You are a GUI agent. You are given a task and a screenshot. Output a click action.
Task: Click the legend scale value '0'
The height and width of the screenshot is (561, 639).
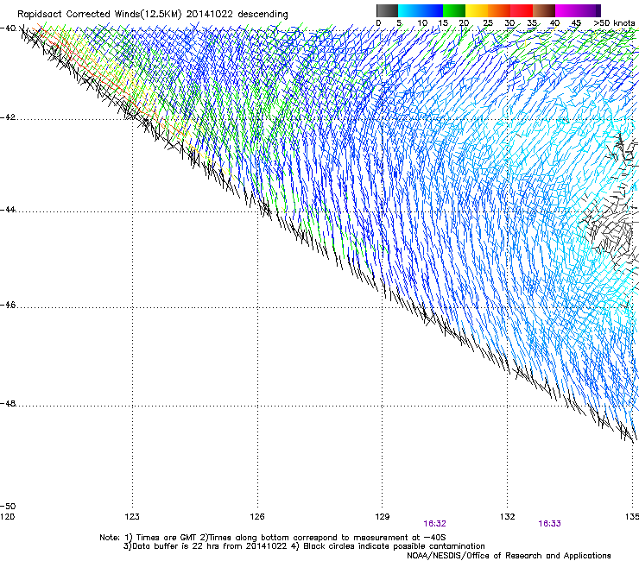click(378, 23)
